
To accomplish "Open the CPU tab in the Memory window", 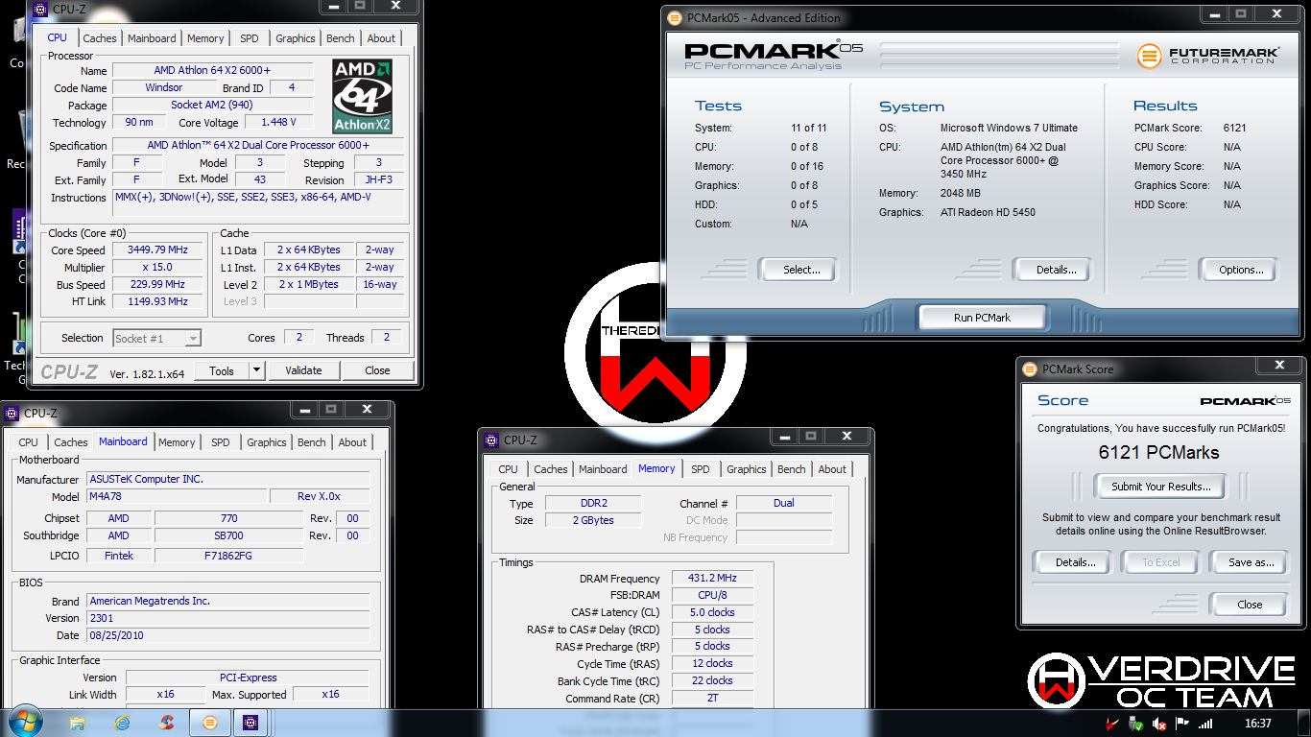I will (x=508, y=469).
